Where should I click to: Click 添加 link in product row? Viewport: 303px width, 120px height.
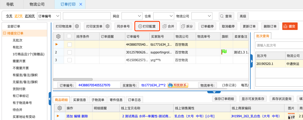pyautogui.click(x=69, y=116)
